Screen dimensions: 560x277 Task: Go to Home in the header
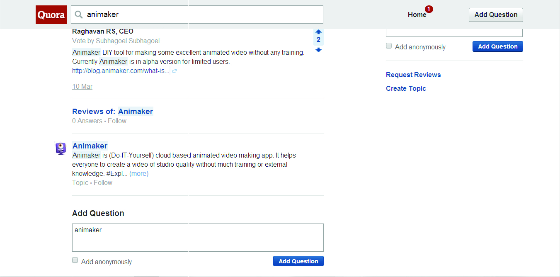coord(417,15)
